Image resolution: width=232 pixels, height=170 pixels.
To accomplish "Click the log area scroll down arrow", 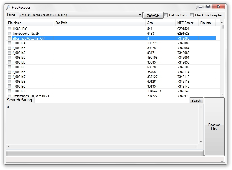I will (201, 142).
